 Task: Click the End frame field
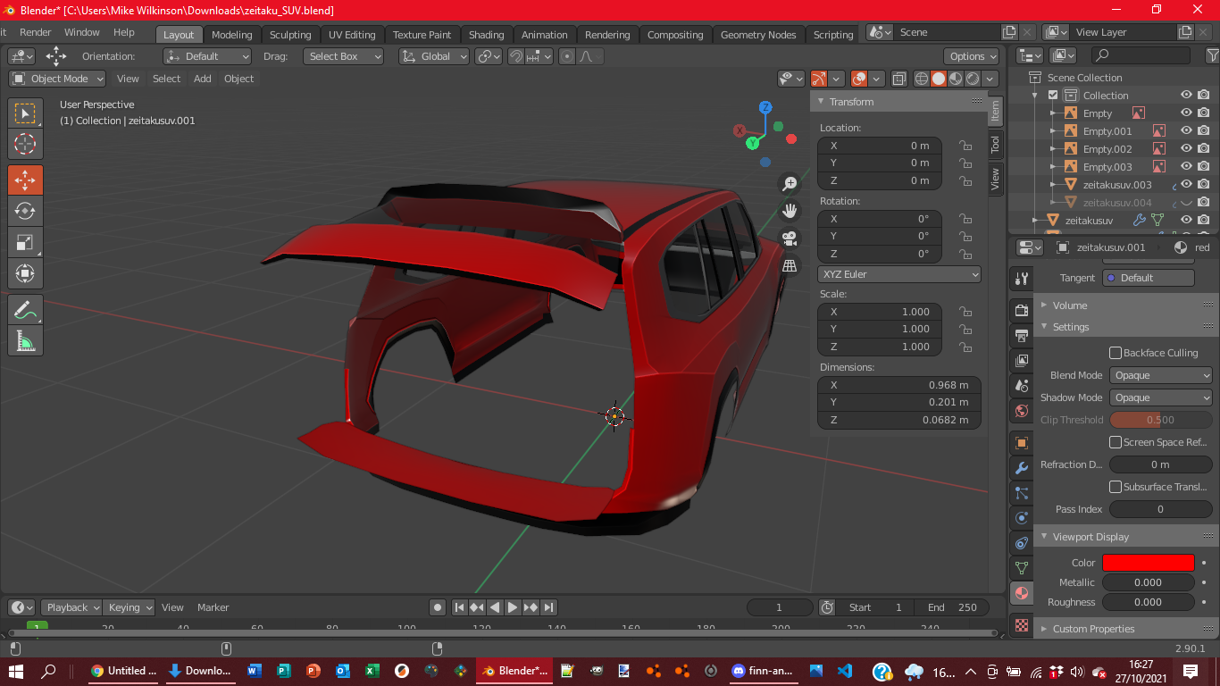pos(952,607)
